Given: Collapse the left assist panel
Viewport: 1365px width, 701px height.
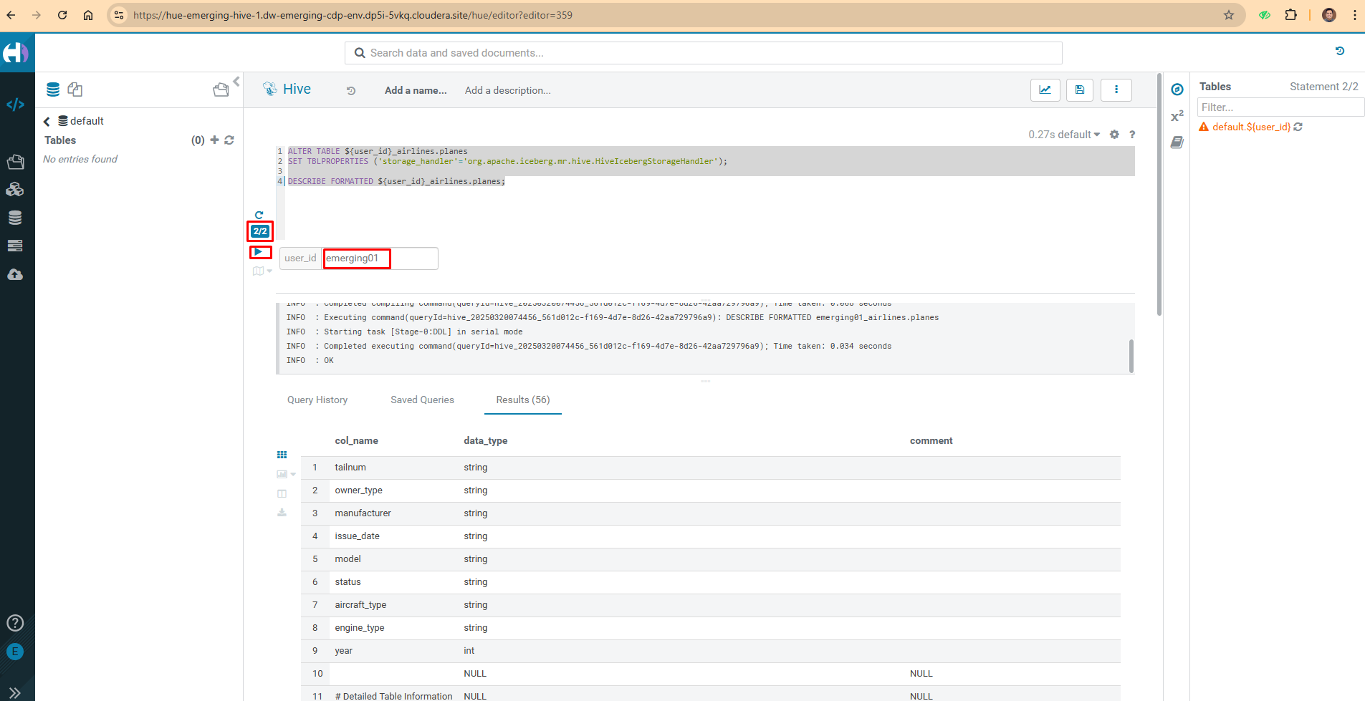Looking at the screenshot, I should 236,81.
